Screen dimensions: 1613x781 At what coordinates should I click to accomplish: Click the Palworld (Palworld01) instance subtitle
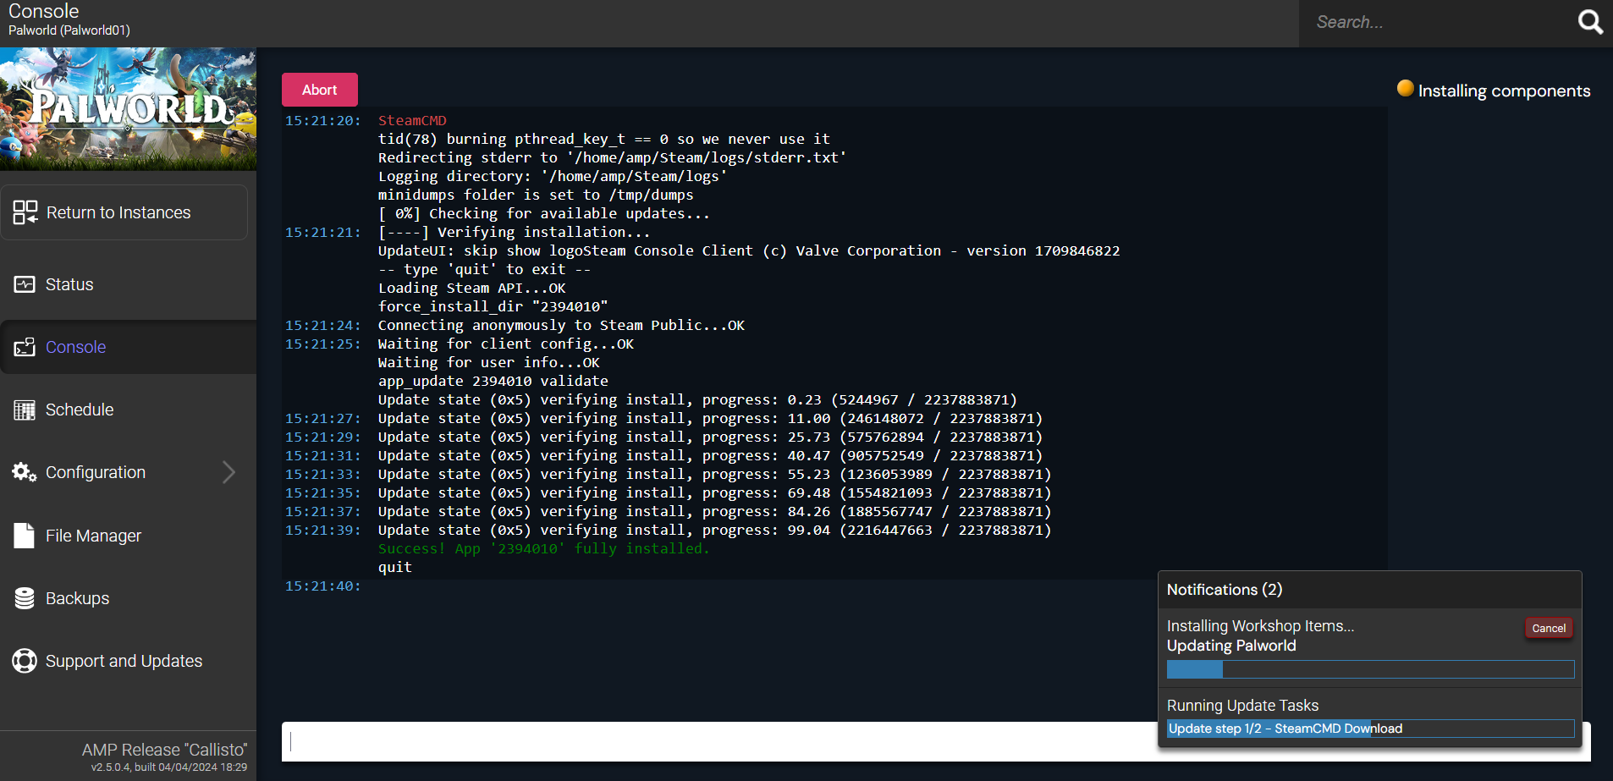69,30
